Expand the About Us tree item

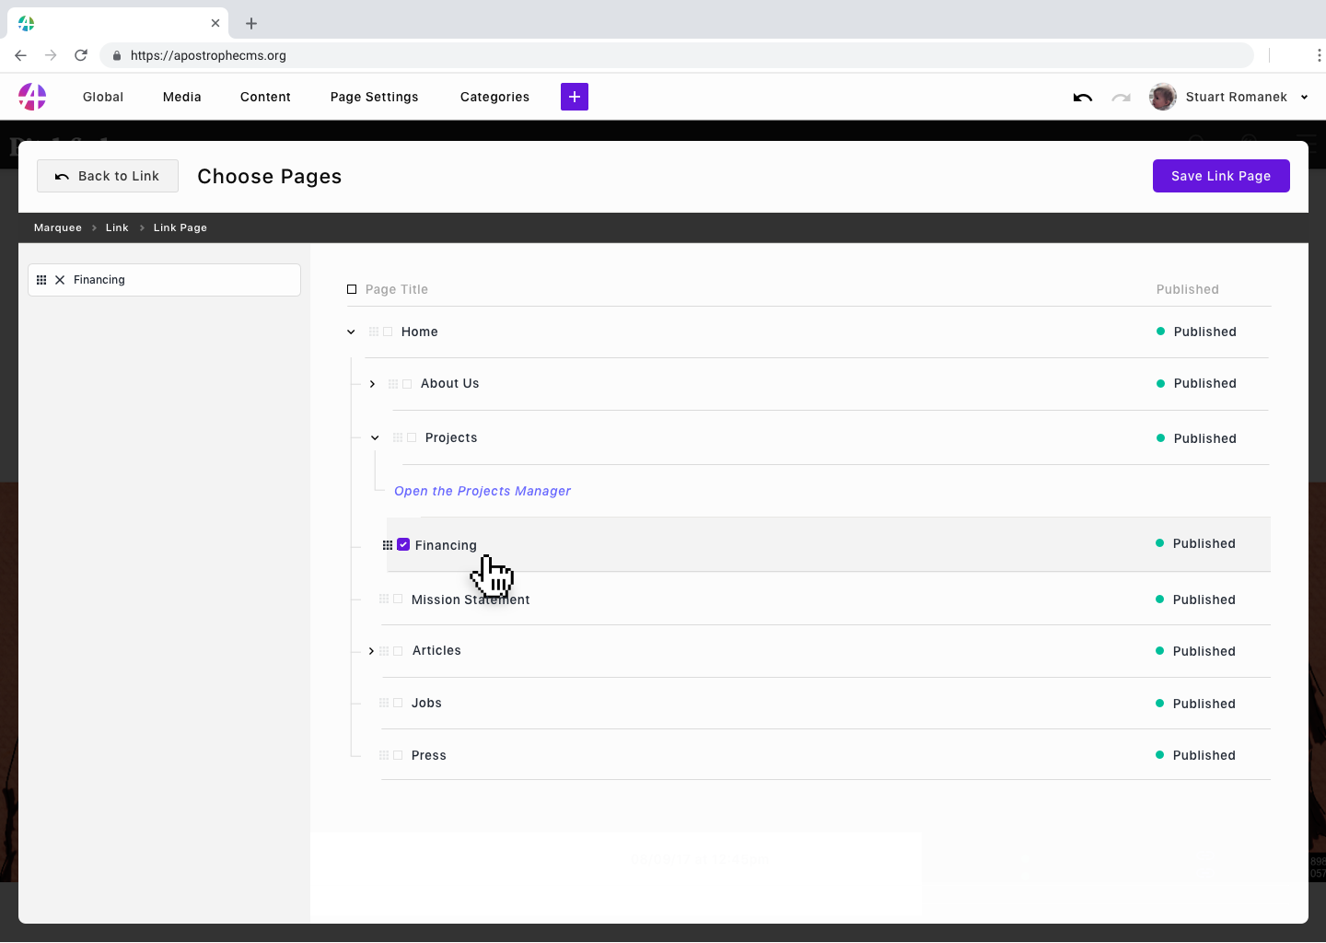[x=372, y=383]
